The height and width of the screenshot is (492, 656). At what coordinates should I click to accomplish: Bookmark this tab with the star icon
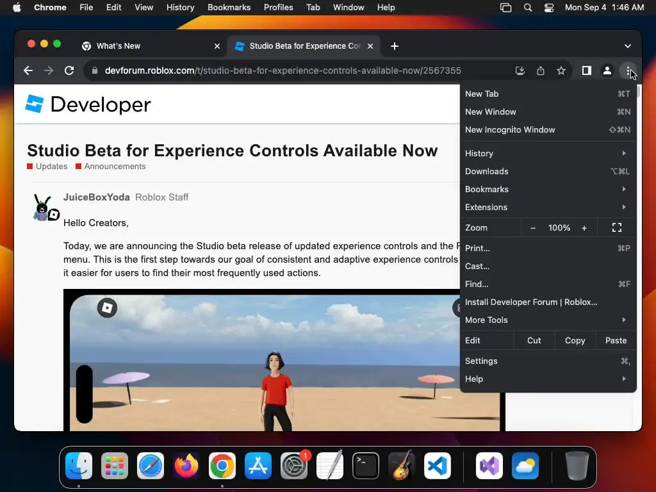[561, 70]
